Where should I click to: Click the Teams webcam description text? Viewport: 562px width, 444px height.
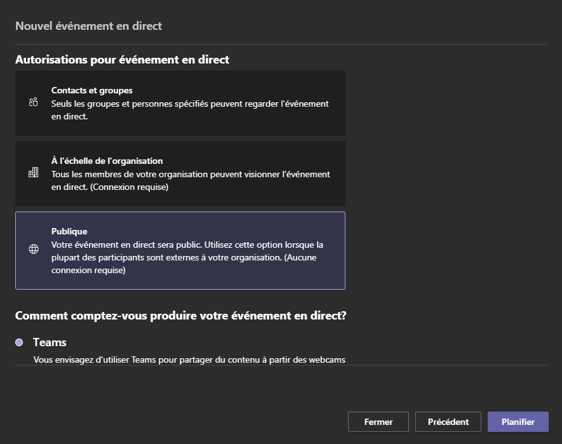pyautogui.click(x=189, y=360)
